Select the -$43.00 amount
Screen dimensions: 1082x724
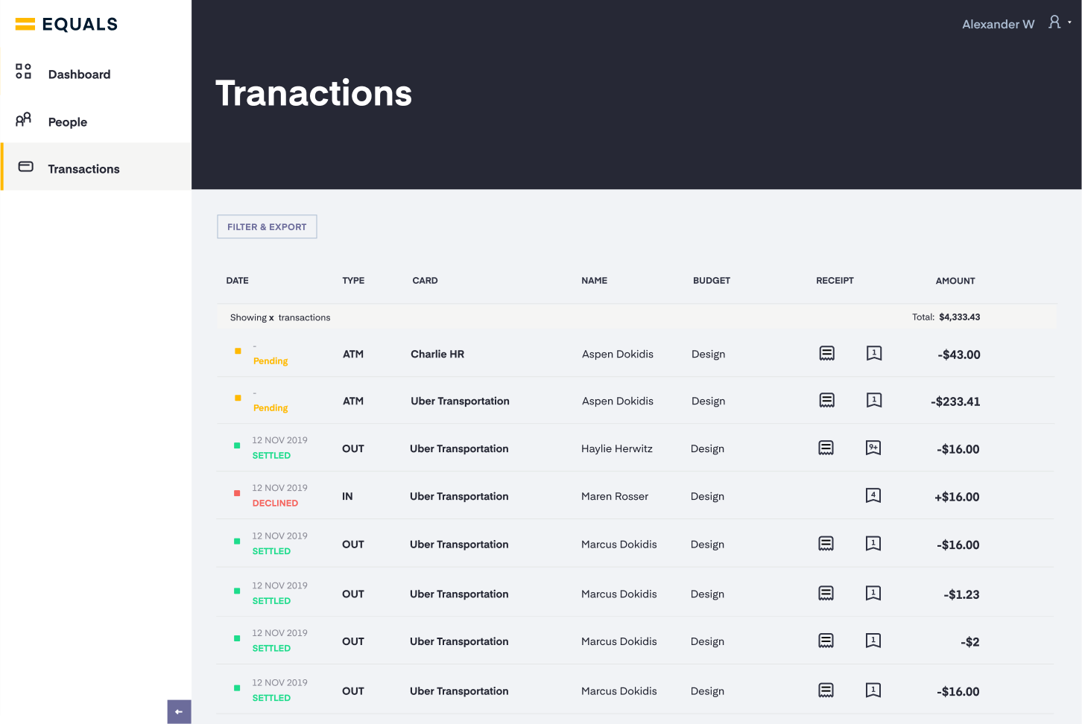coord(959,355)
